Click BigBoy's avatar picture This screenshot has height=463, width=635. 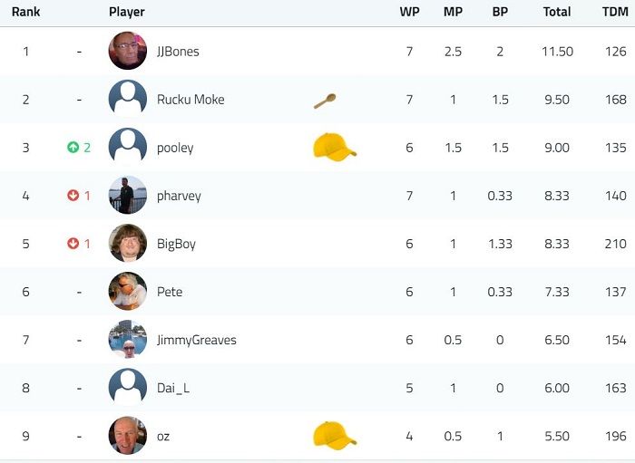click(x=128, y=244)
